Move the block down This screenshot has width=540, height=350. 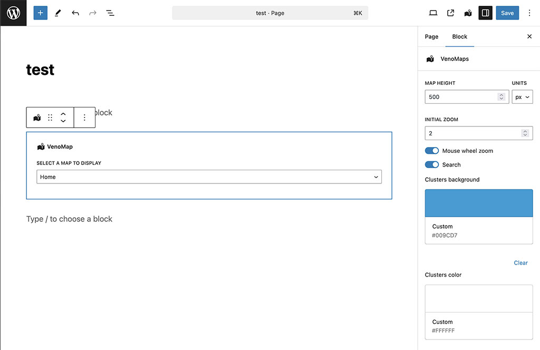click(x=63, y=121)
